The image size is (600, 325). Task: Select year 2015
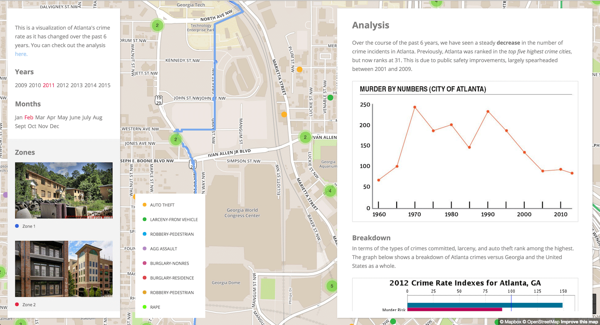click(104, 85)
